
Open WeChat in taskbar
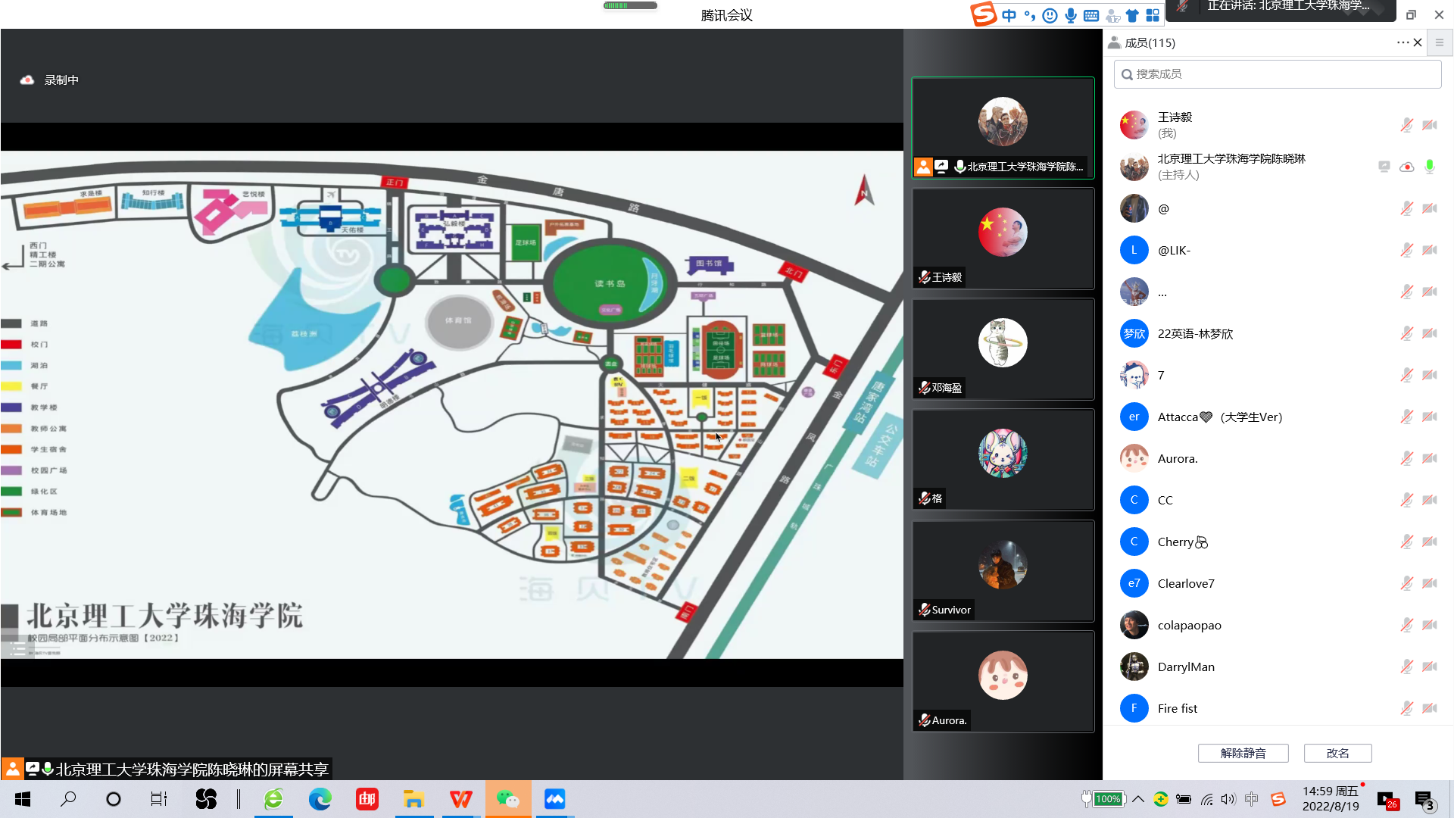(507, 799)
